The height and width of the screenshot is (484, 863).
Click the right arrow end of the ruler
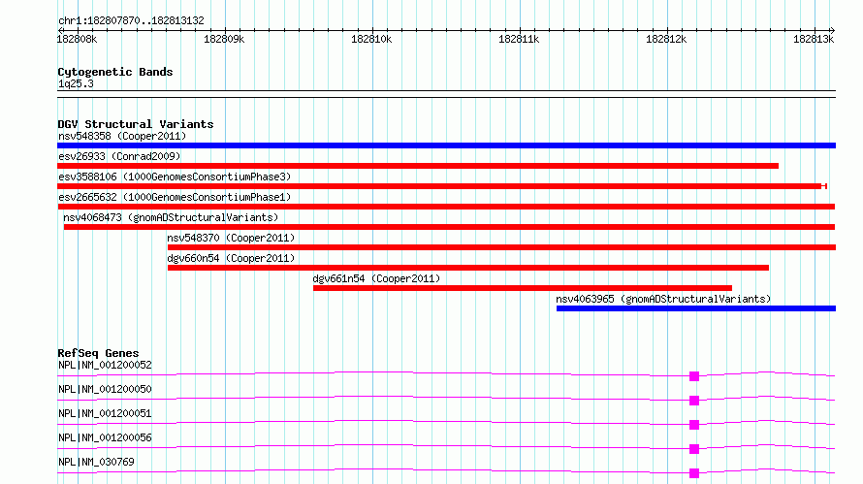point(832,30)
